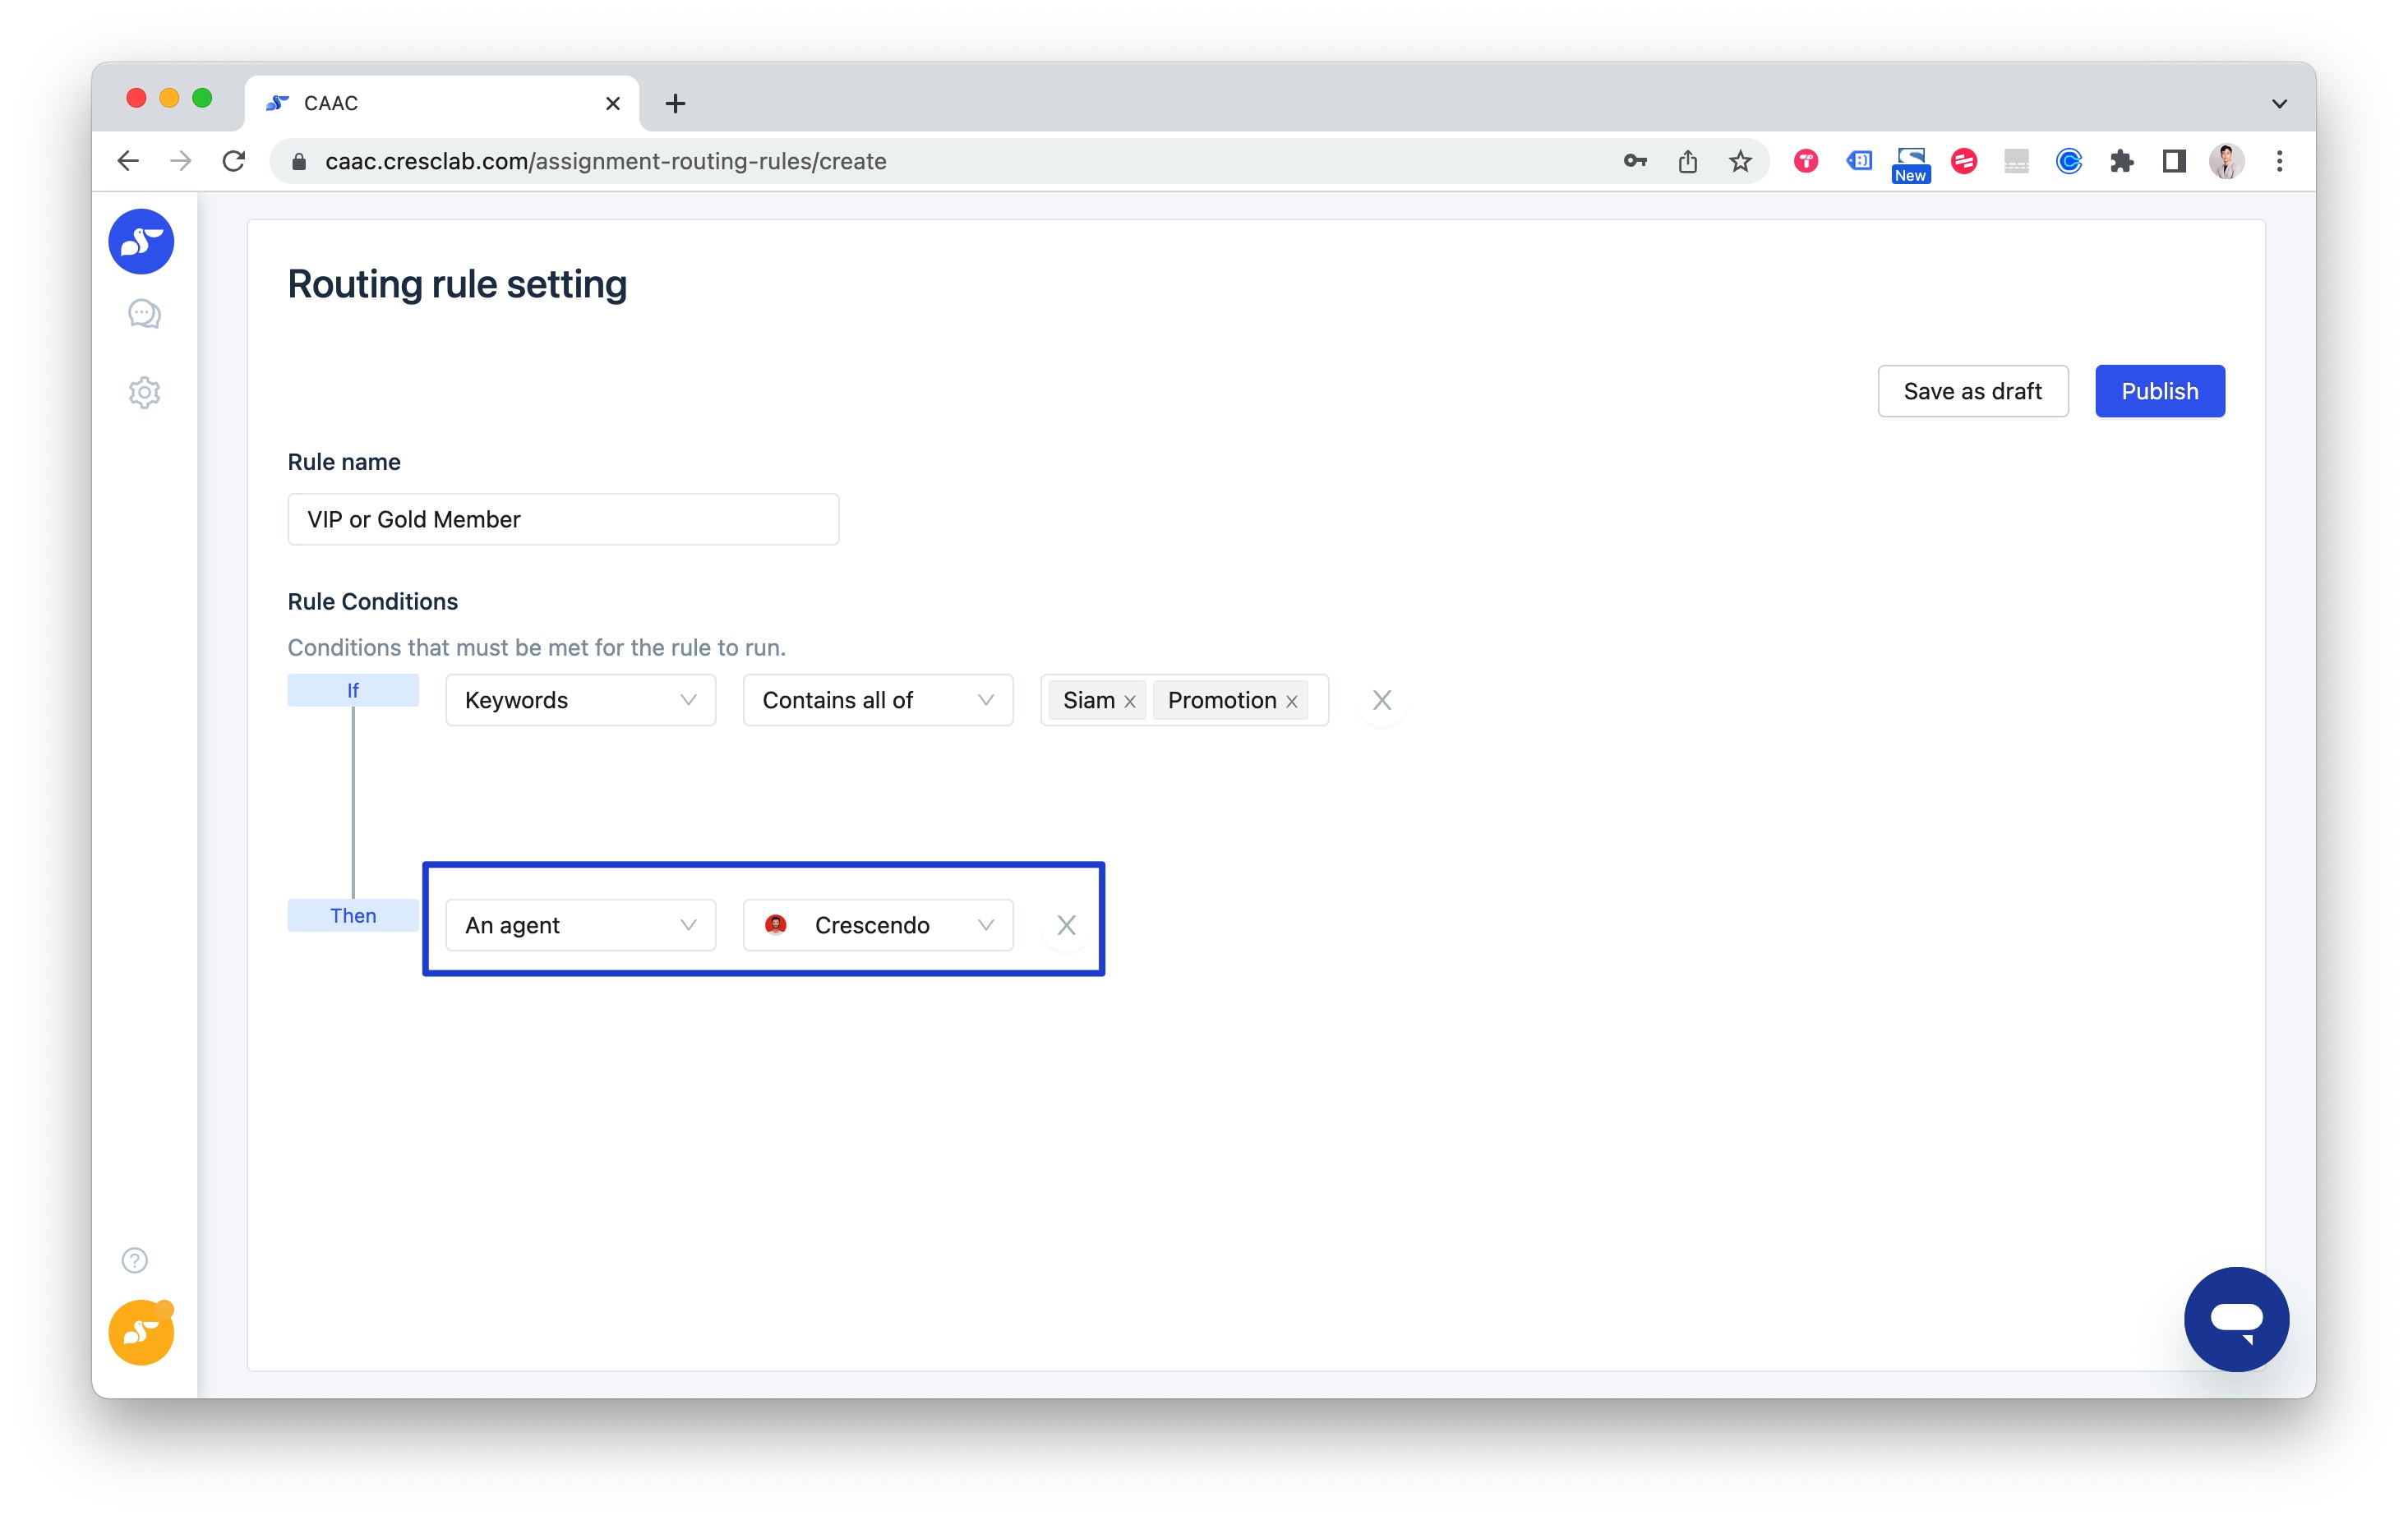Screen dimensions: 2408x1520
Task: Click the blue Crescendo logo at top
Action: tap(141, 241)
